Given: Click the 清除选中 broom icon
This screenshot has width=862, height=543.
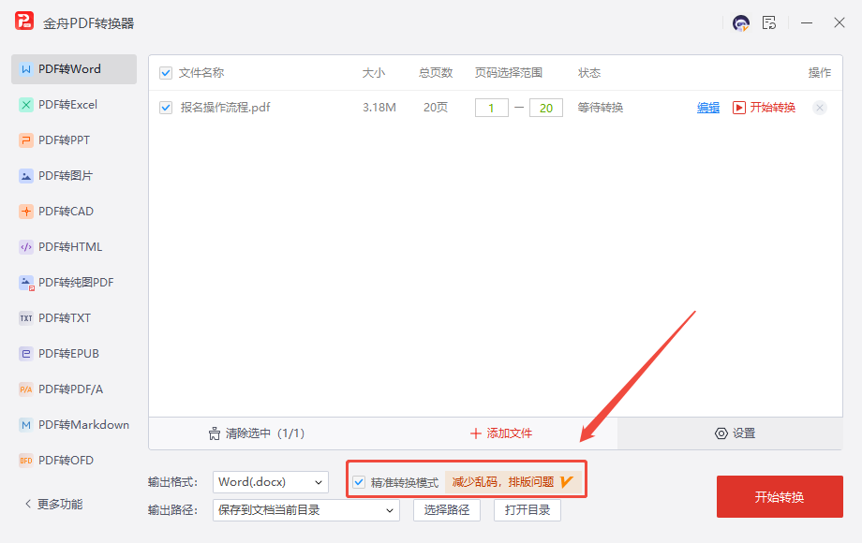Looking at the screenshot, I should tap(215, 433).
